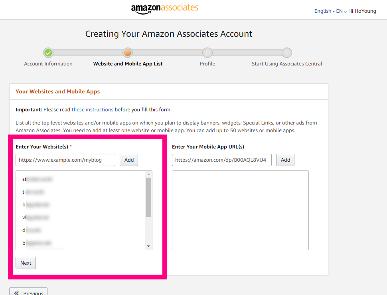Click Add next to the website field
This screenshot has width=387, height=295.
coord(129,160)
